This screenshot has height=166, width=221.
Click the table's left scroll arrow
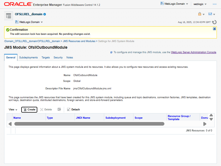point(10,124)
